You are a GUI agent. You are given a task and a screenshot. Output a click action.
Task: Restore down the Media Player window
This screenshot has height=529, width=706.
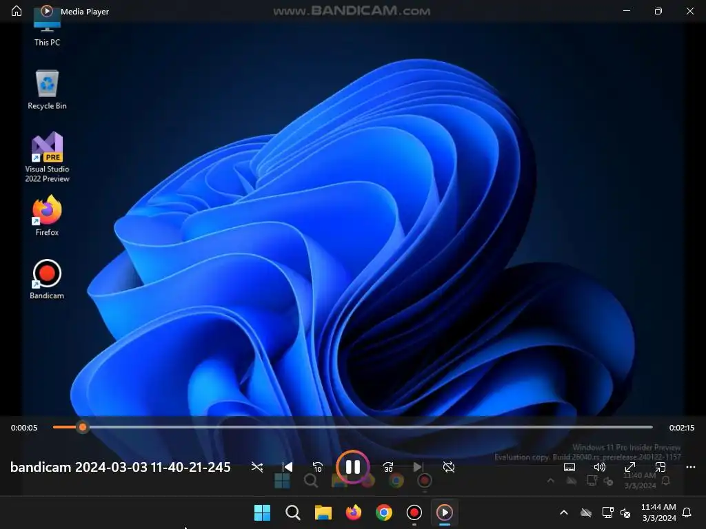click(x=658, y=11)
